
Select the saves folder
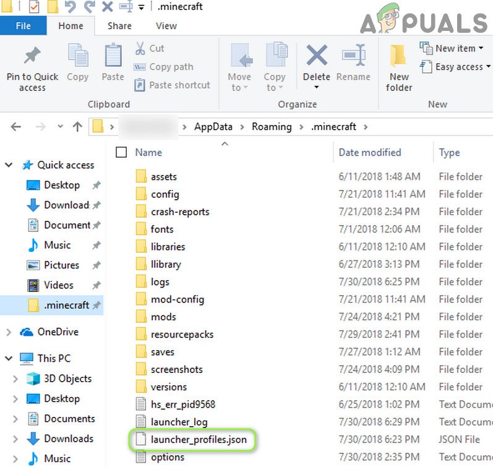[x=162, y=352]
